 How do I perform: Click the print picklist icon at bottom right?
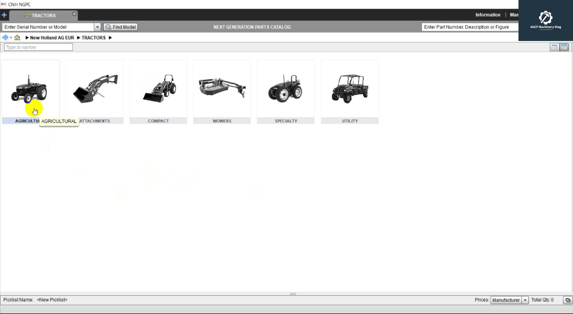click(567, 300)
